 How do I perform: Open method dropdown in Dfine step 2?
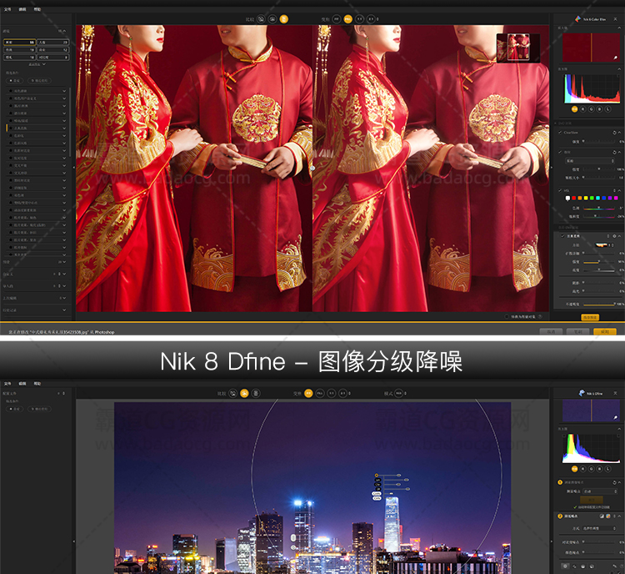600,528
